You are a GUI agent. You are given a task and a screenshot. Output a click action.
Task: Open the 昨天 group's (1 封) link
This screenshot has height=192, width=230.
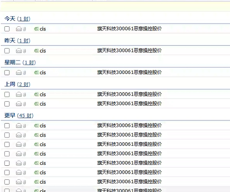(24, 41)
